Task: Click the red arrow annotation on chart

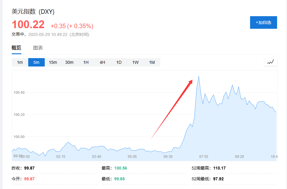Action: tap(172, 109)
